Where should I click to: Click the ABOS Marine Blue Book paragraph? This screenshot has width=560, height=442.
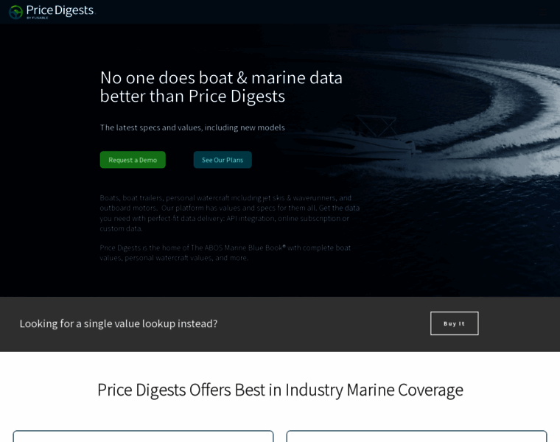tap(225, 253)
